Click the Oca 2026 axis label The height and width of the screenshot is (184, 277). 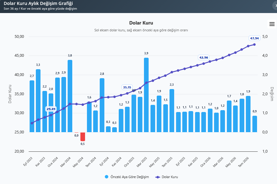pyautogui.click(x=205, y=162)
